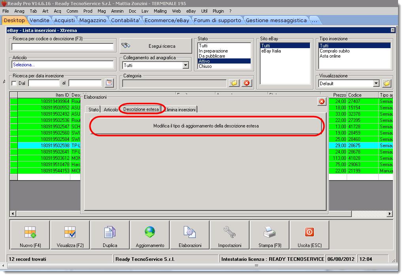
Task: Click Uscita (ESC) power button
Action: pos(310,235)
